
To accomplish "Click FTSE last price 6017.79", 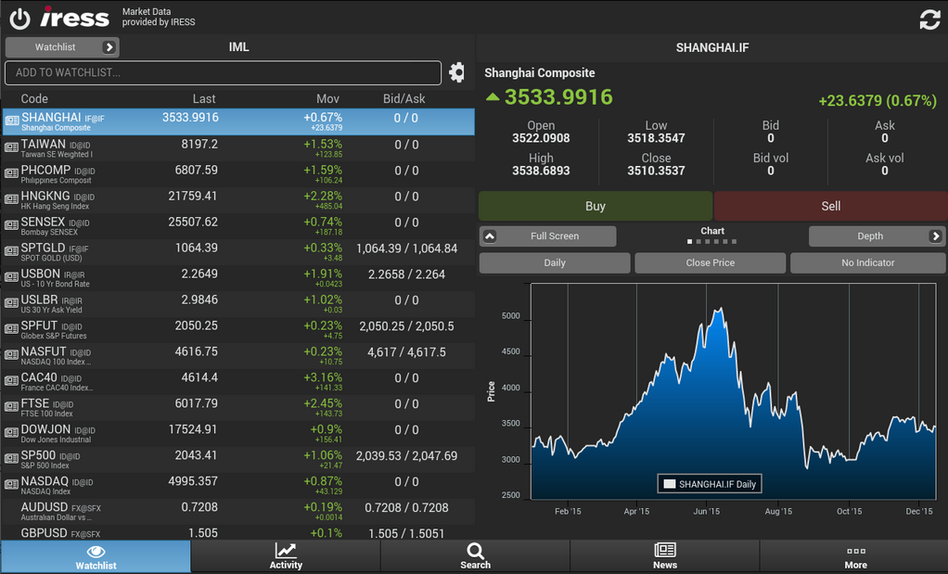I will click(197, 403).
